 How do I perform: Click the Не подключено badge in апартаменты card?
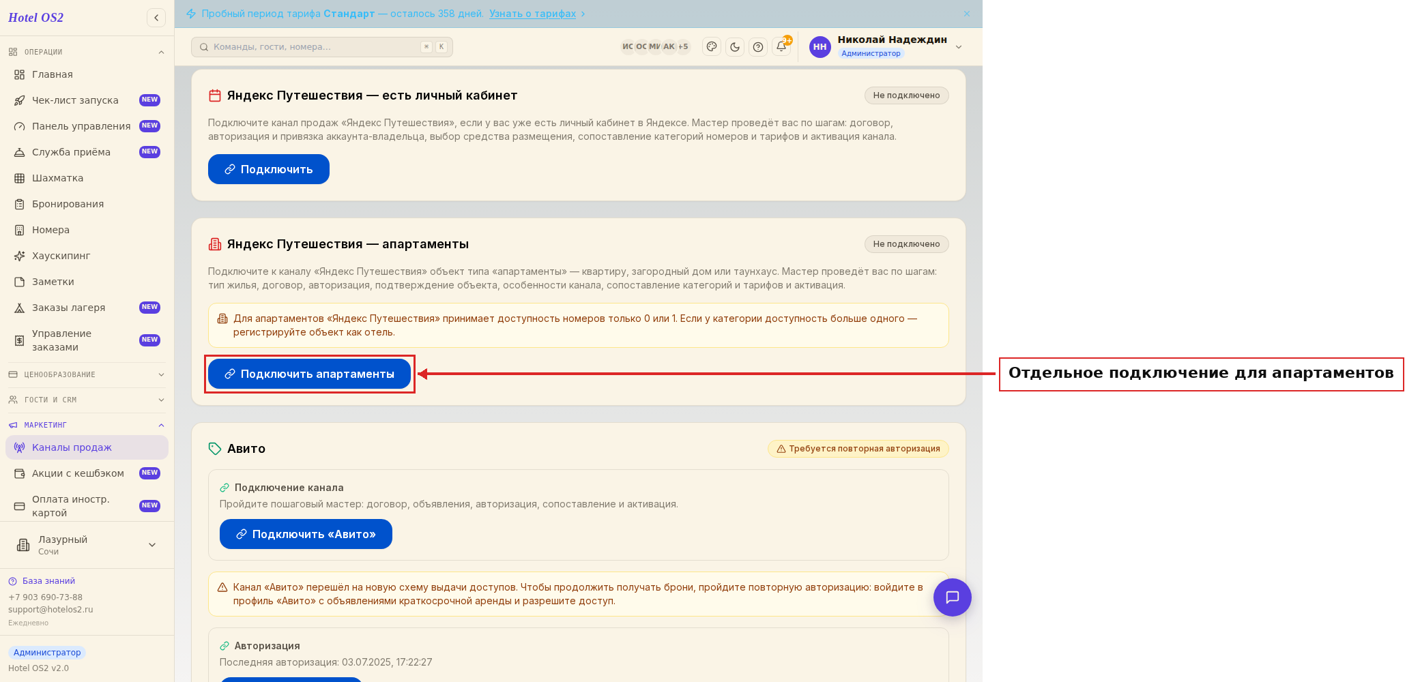pos(906,244)
